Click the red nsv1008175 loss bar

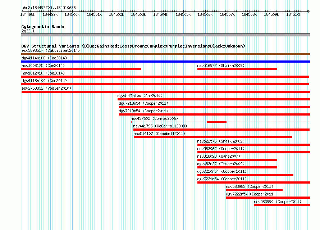(x=81, y=69)
